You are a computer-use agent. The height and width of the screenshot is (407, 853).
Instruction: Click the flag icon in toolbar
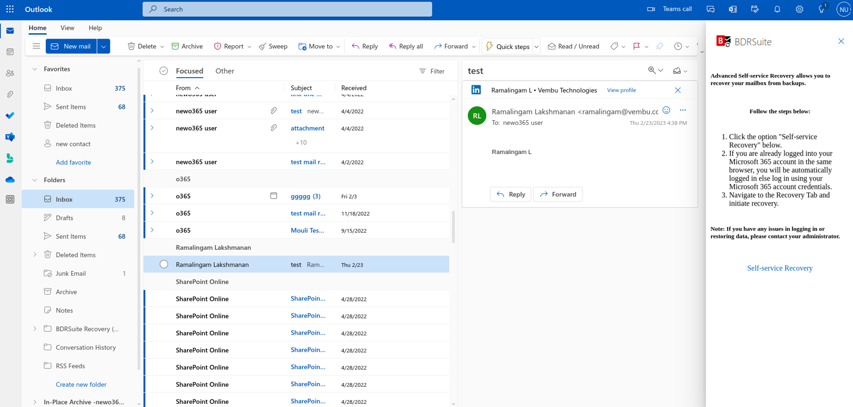636,46
